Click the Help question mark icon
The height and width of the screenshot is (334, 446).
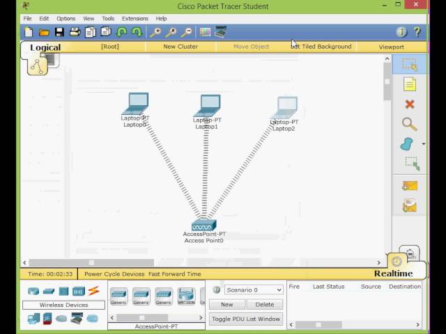pyautogui.click(x=417, y=32)
